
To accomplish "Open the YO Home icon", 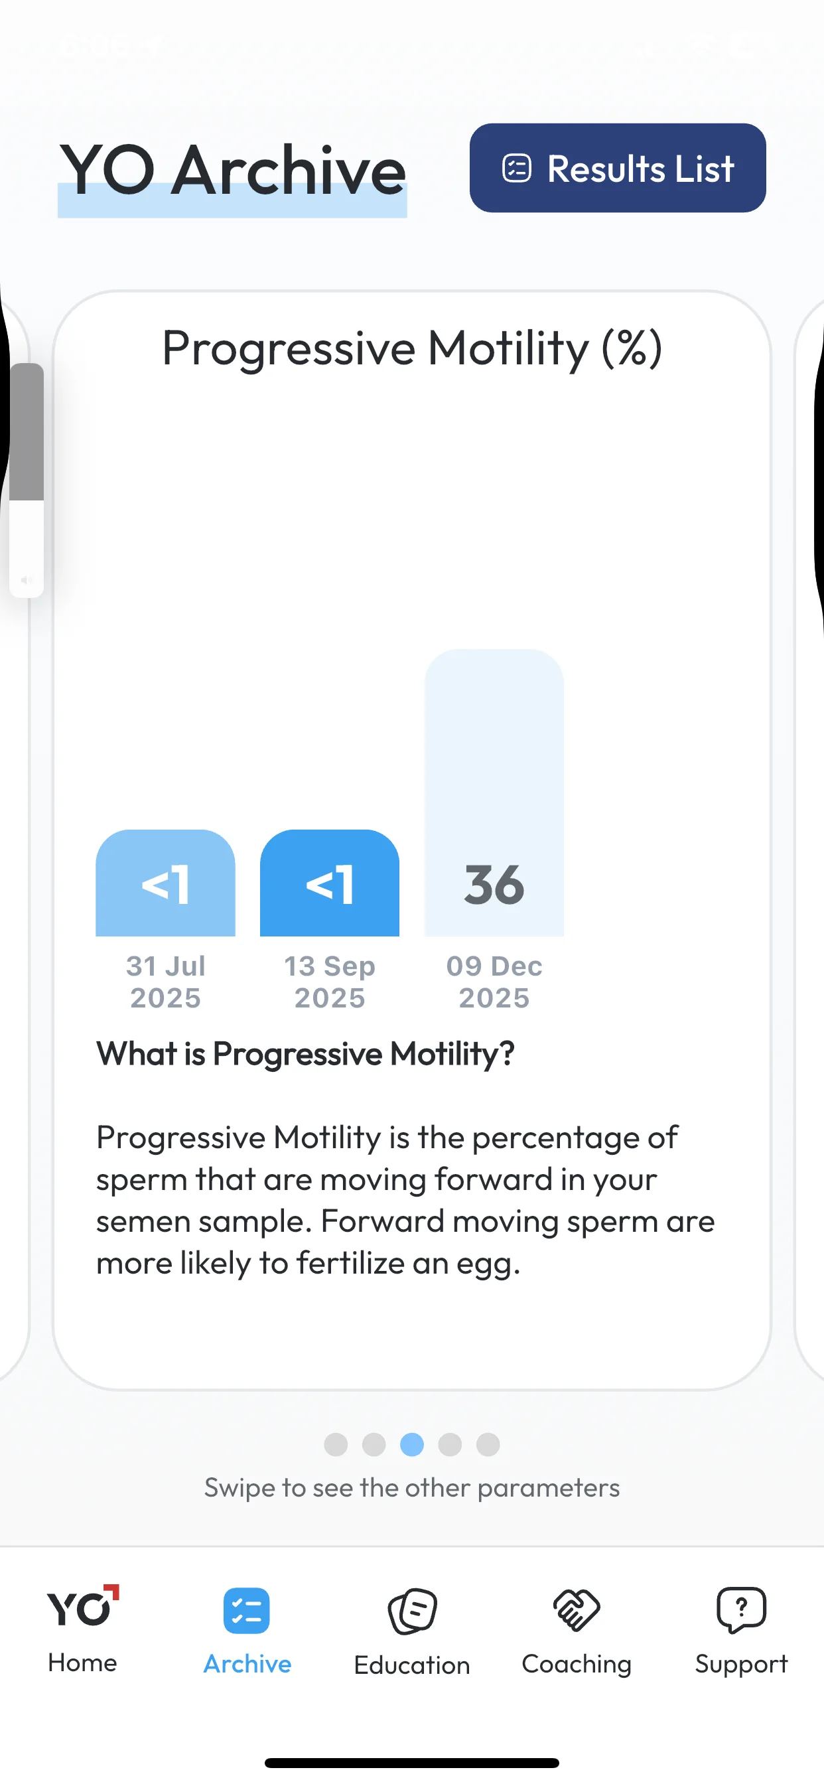I will [x=82, y=1605].
